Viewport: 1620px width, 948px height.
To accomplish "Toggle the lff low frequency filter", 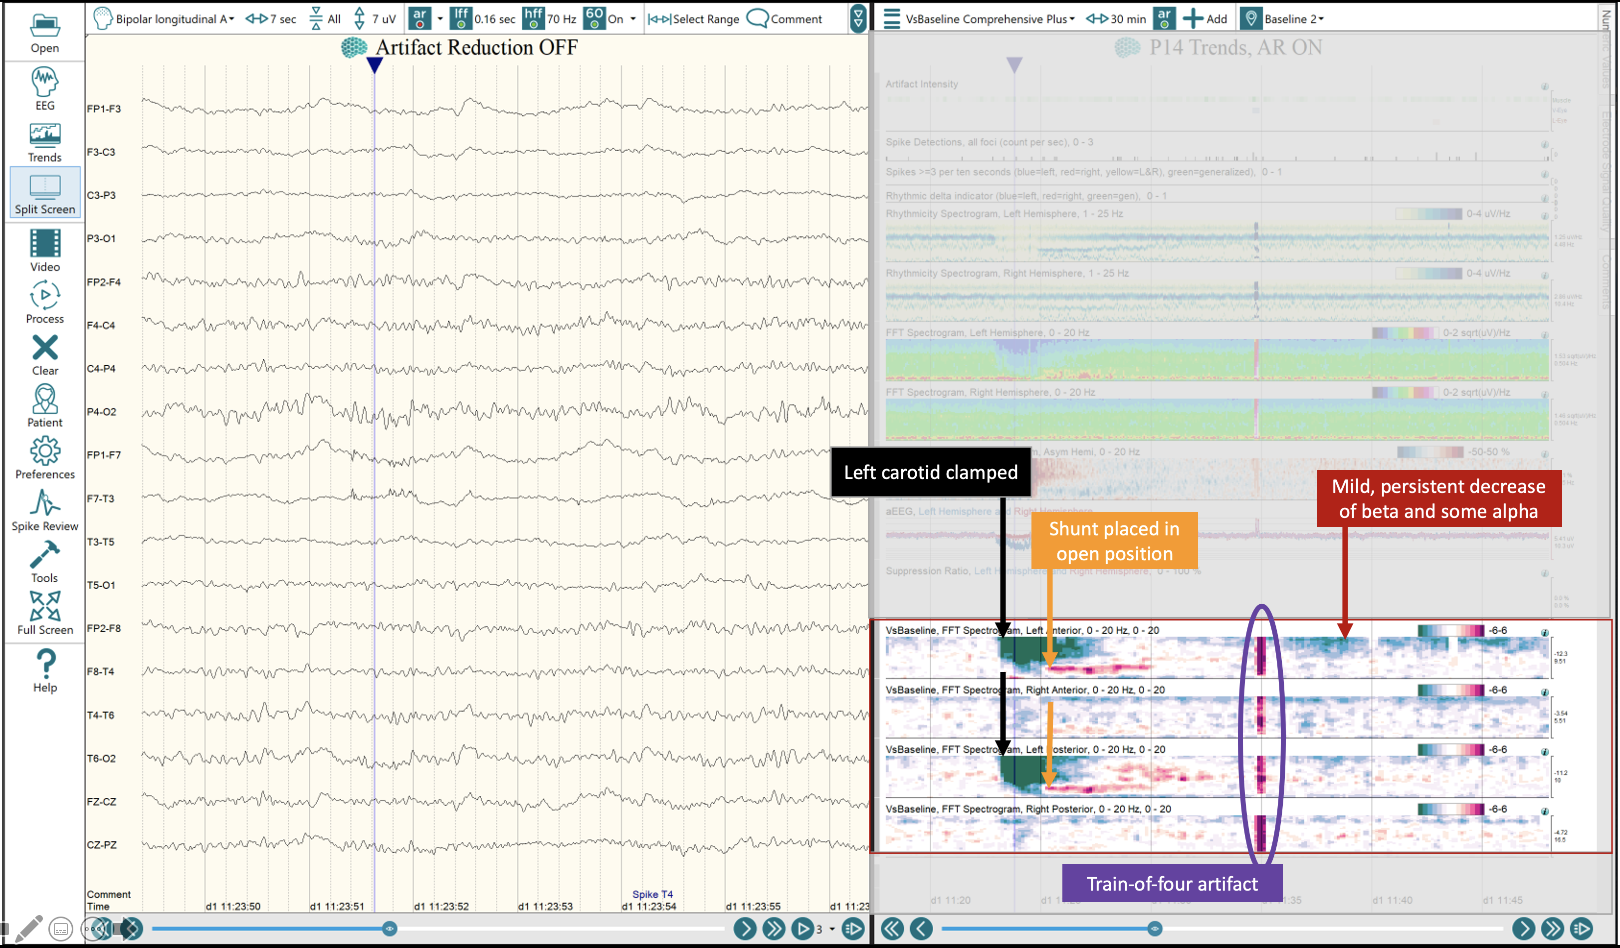I will [461, 18].
